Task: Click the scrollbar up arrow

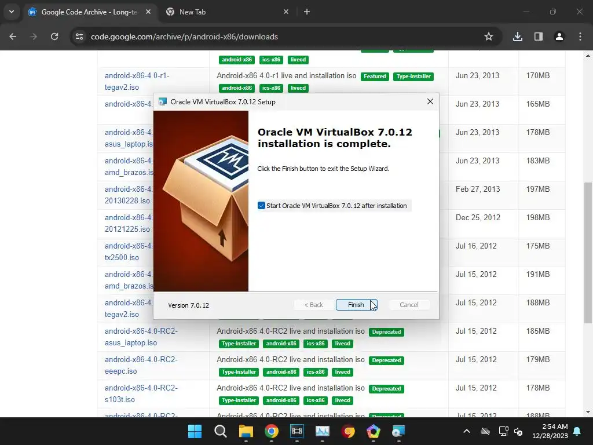Action: (588, 56)
